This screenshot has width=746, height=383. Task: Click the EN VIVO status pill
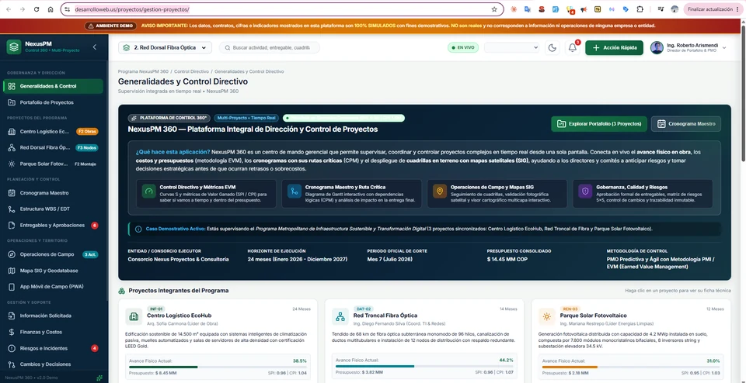pos(463,47)
